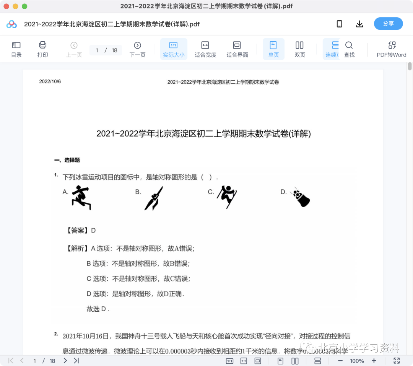Screen dimensions: 413x366
Task: Click bottom bar 1:1 actual size icon
Action: [230, 361]
